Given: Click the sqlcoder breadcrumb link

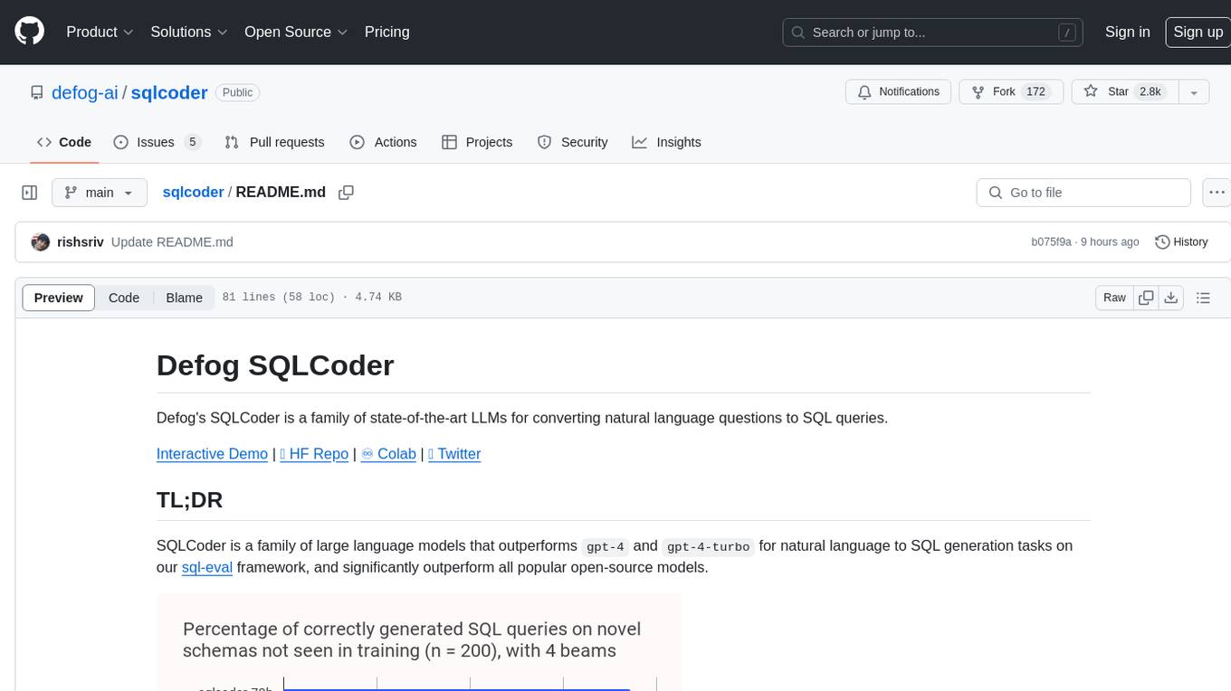Looking at the screenshot, I should click(x=193, y=192).
